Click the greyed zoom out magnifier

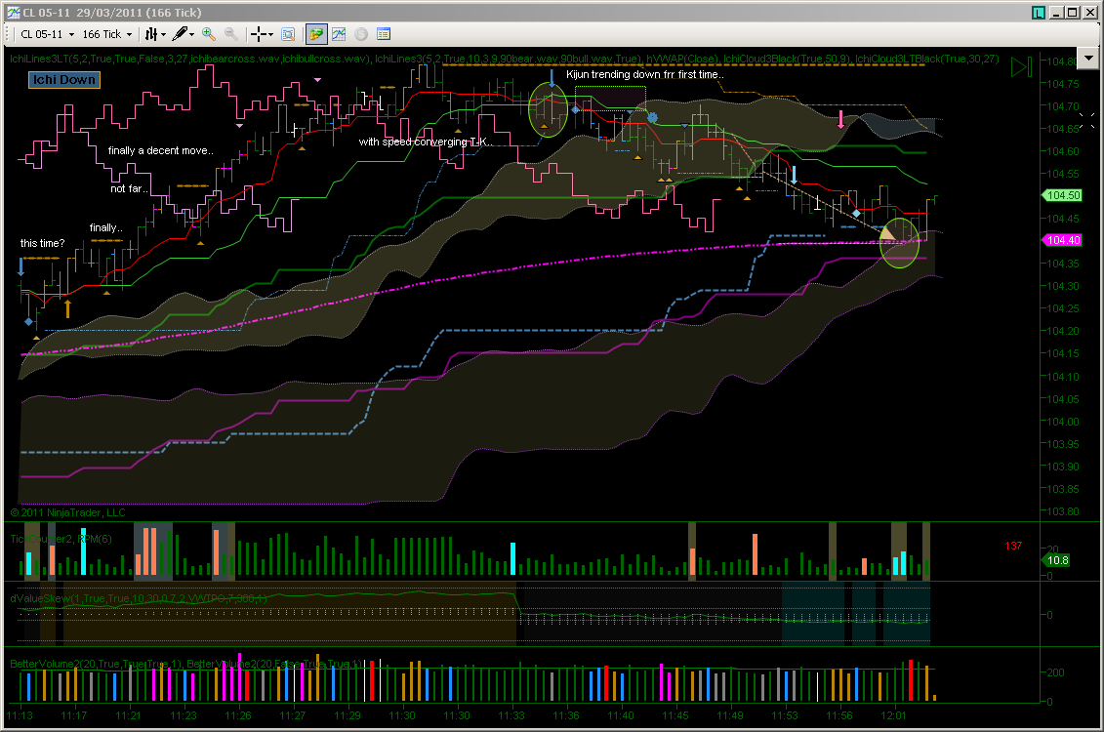(x=231, y=34)
